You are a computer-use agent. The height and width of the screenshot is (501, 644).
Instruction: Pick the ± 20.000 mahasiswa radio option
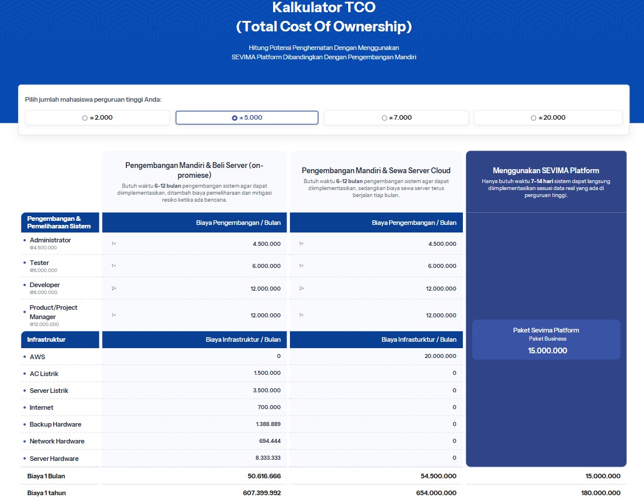coord(547,117)
